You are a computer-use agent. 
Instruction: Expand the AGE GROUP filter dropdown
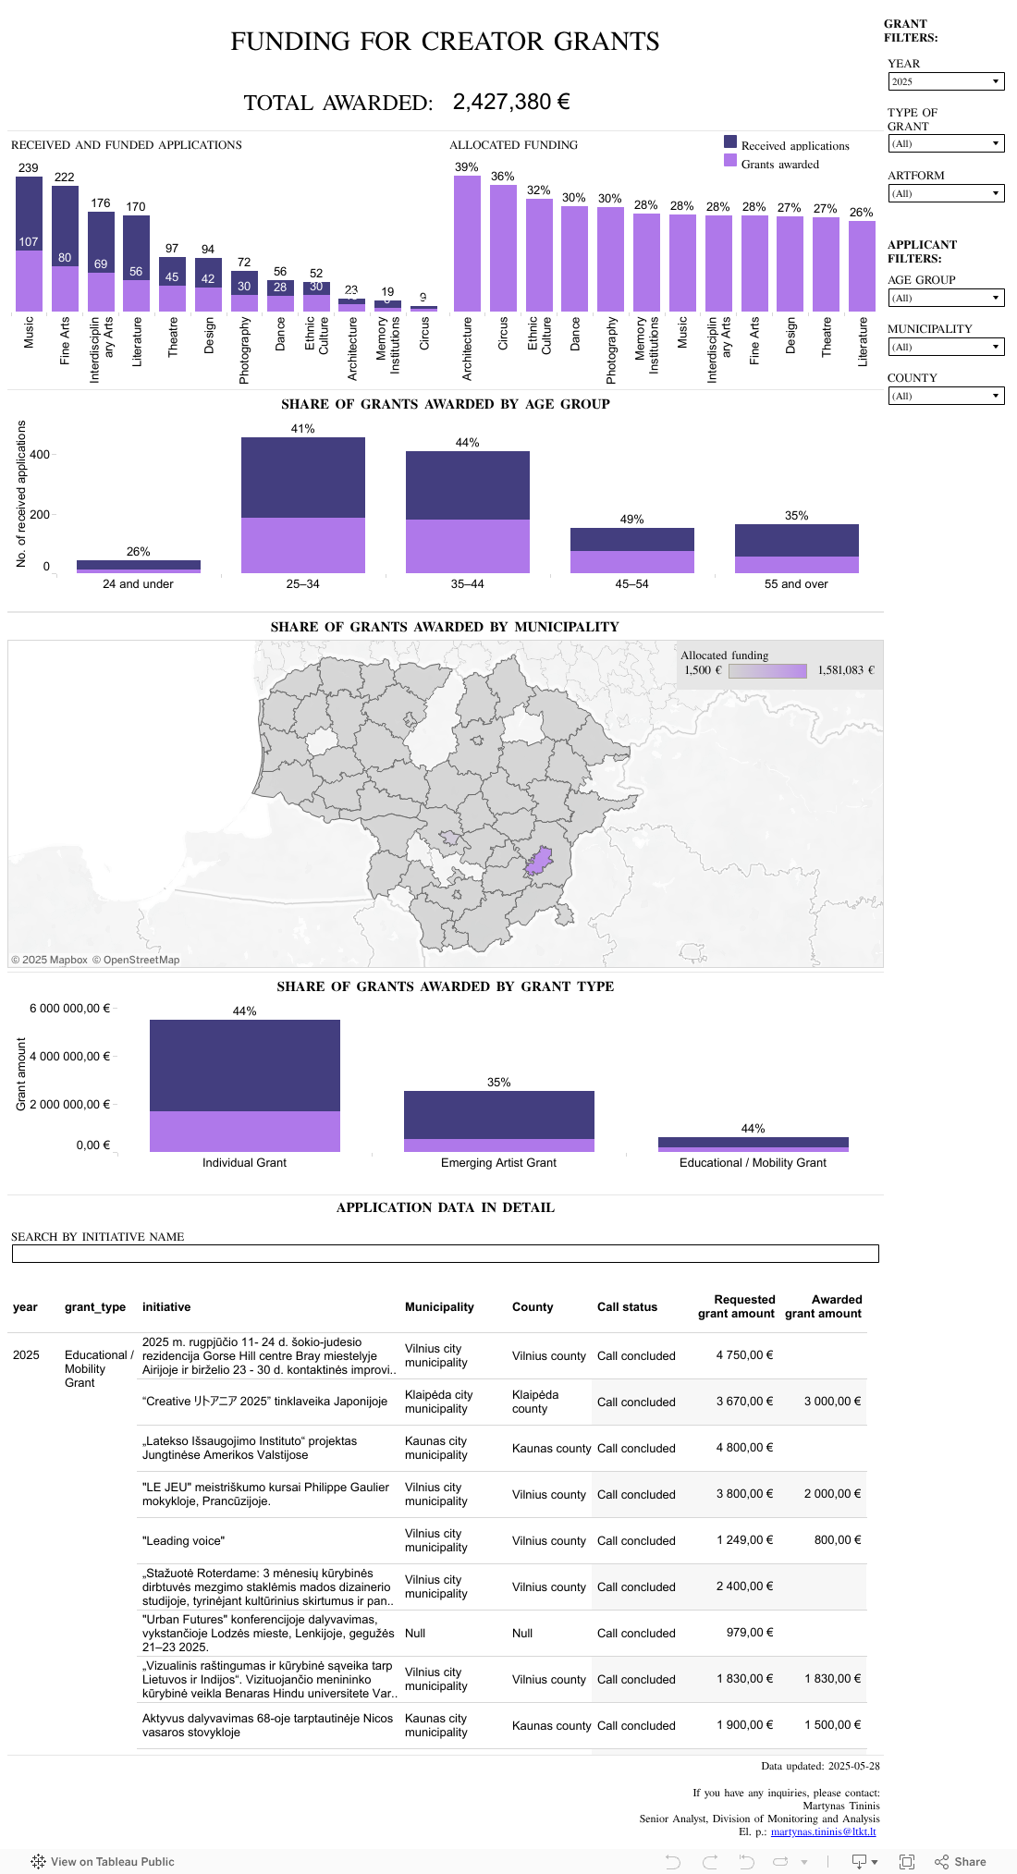click(945, 298)
